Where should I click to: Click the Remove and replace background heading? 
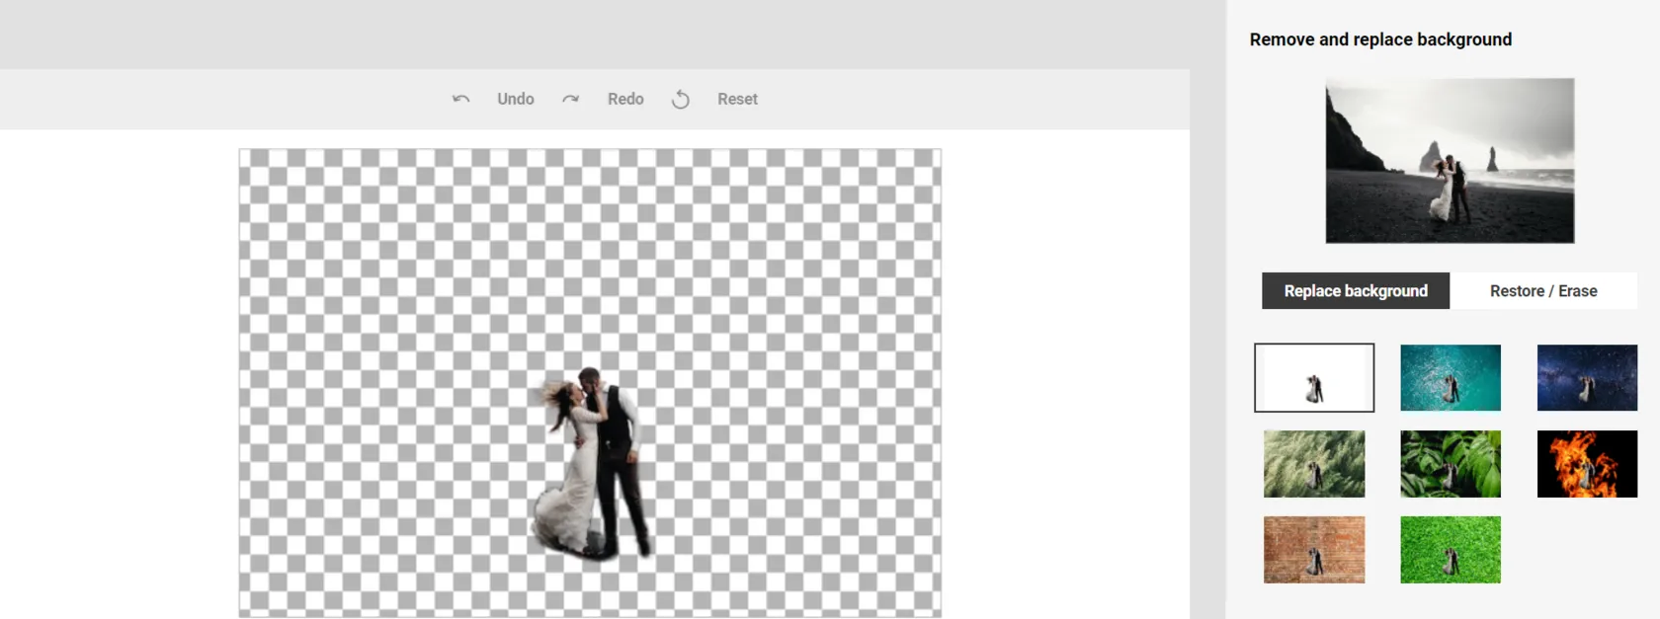[1380, 39]
